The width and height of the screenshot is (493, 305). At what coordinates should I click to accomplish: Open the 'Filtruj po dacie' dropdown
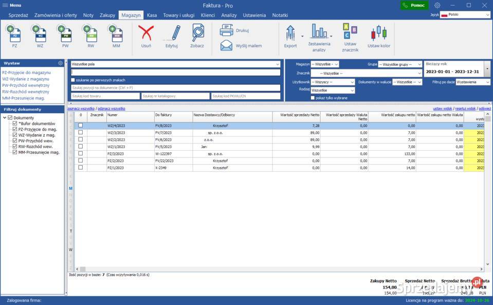click(x=473, y=82)
